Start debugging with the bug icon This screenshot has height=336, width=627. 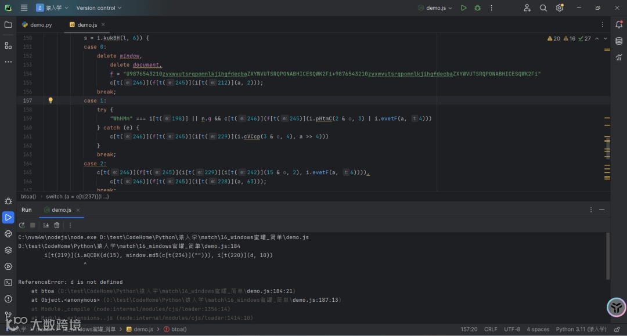click(x=477, y=8)
